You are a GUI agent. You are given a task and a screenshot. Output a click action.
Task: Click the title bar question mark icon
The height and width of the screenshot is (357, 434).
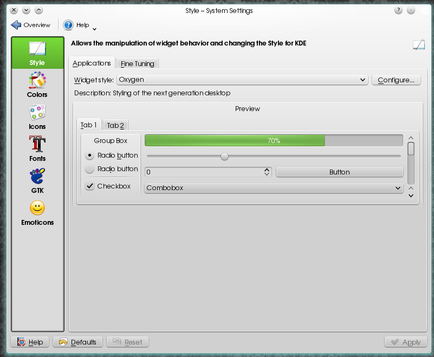[398, 10]
